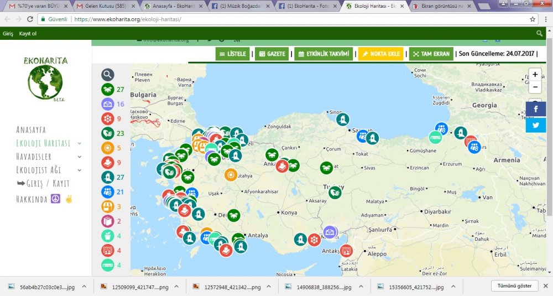Open the orange sun marker near Kütahya

231,175
